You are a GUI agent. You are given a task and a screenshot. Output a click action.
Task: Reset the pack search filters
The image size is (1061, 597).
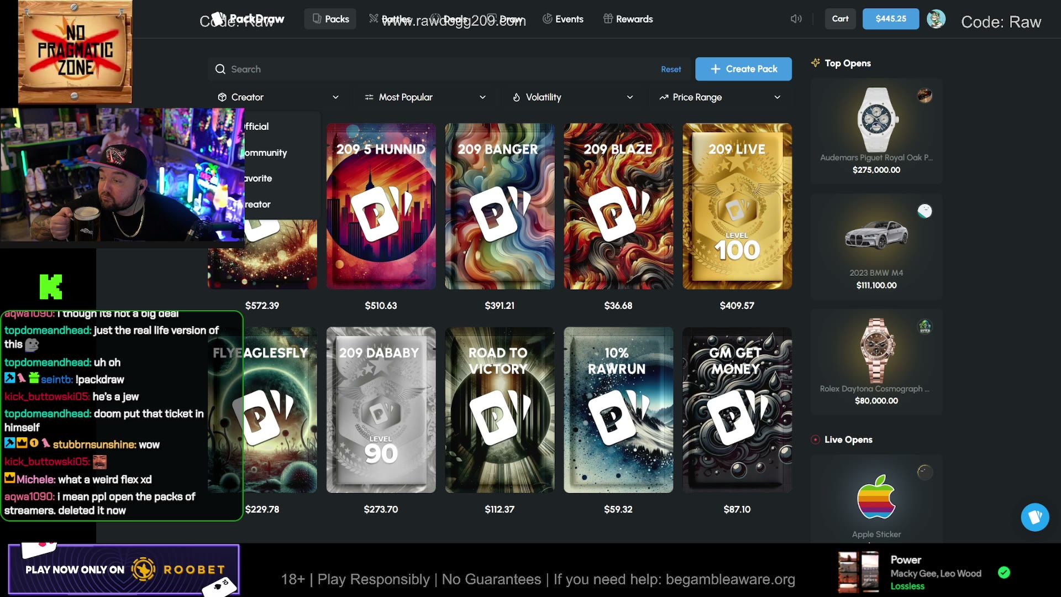coord(671,69)
